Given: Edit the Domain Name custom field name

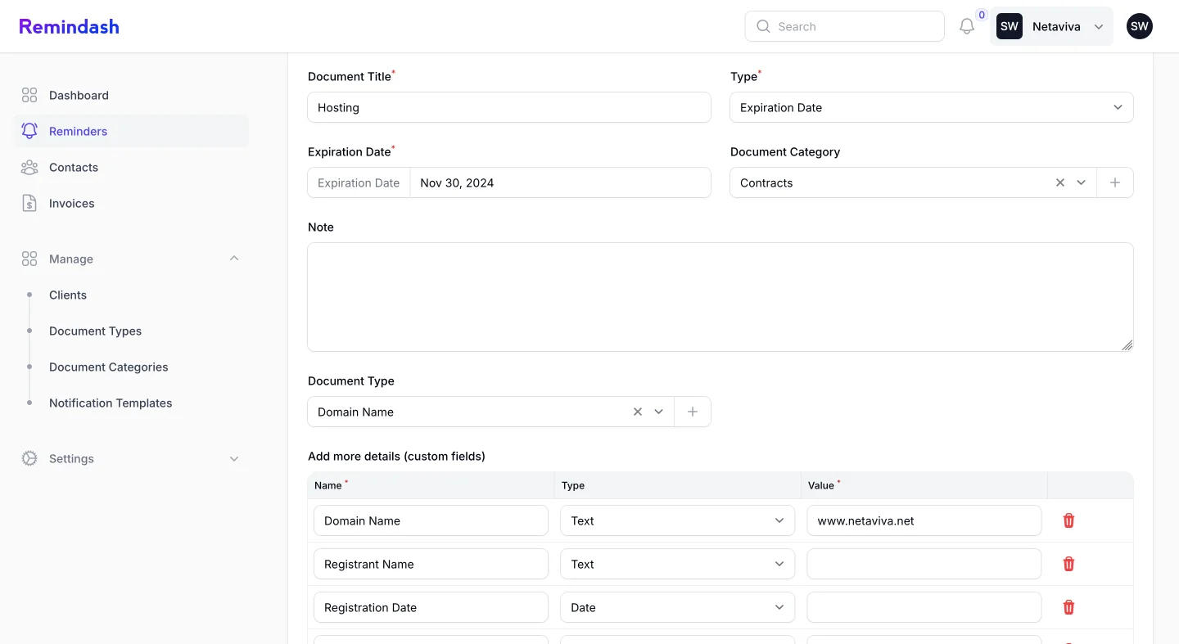Looking at the screenshot, I should [431, 520].
